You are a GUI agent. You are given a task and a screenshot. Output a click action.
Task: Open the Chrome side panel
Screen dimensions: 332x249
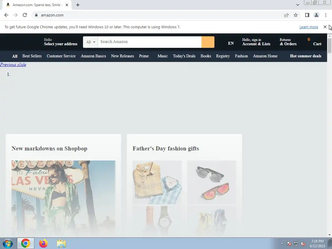[x=307, y=15]
